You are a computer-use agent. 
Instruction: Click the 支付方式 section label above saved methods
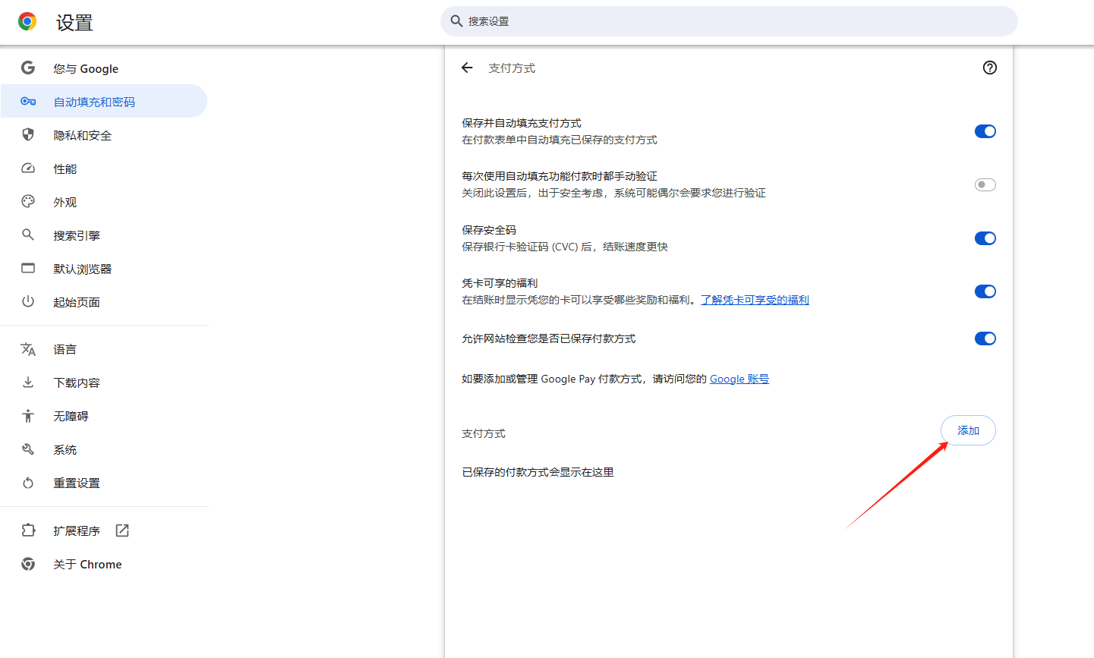[x=484, y=433]
